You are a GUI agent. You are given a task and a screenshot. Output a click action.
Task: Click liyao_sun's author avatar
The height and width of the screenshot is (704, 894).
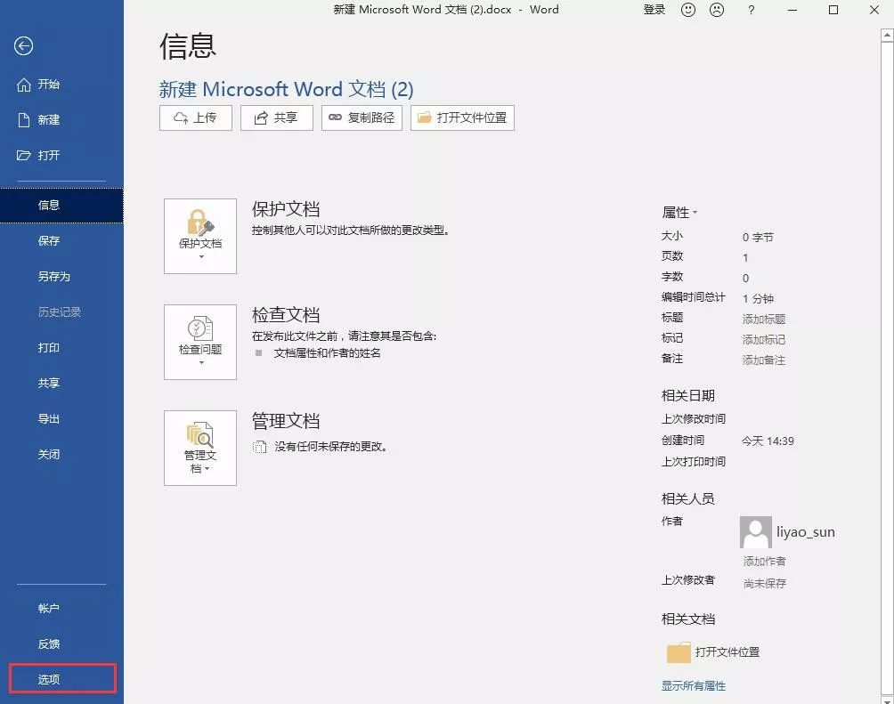[755, 531]
